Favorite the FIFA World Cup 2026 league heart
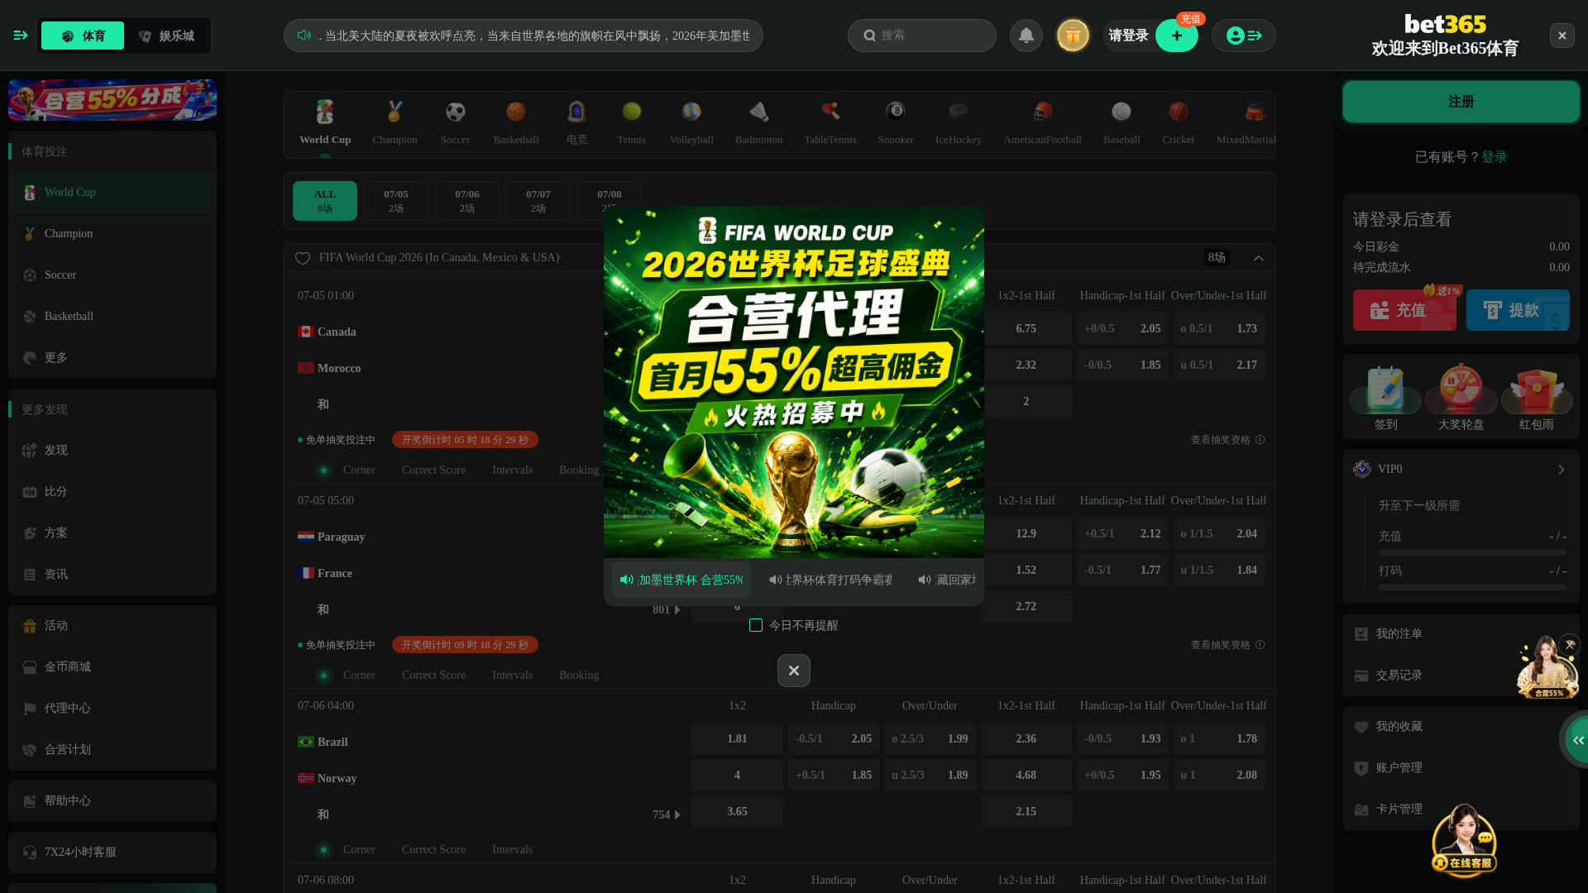The width and height of the screenshot is (1588, 893). 303,258
